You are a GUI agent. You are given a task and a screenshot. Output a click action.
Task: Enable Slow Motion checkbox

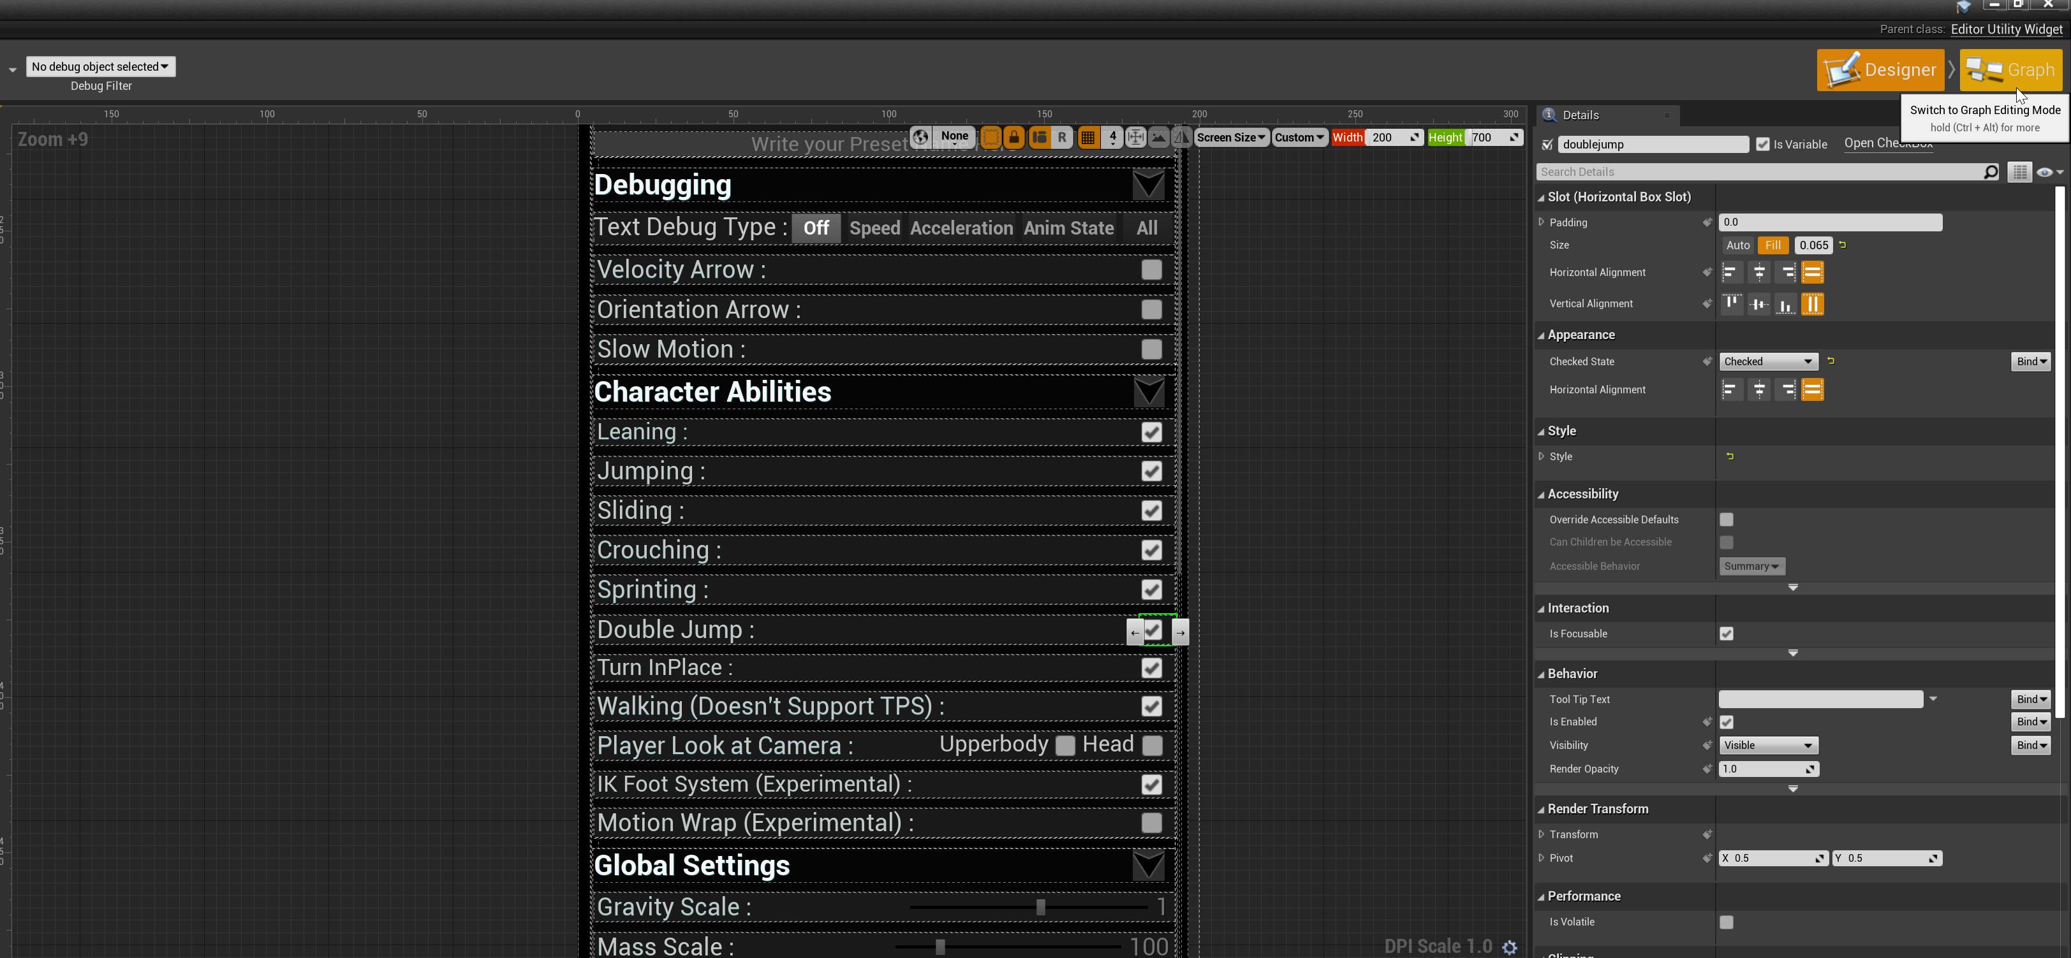pos(1151,349)
